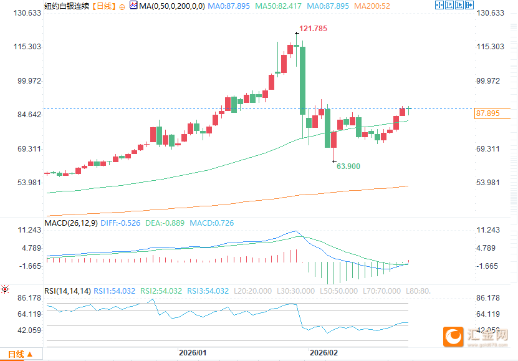Click the L20:20.000 level label
This screenshot has height=361, width=518.
[x=252, y=291]
